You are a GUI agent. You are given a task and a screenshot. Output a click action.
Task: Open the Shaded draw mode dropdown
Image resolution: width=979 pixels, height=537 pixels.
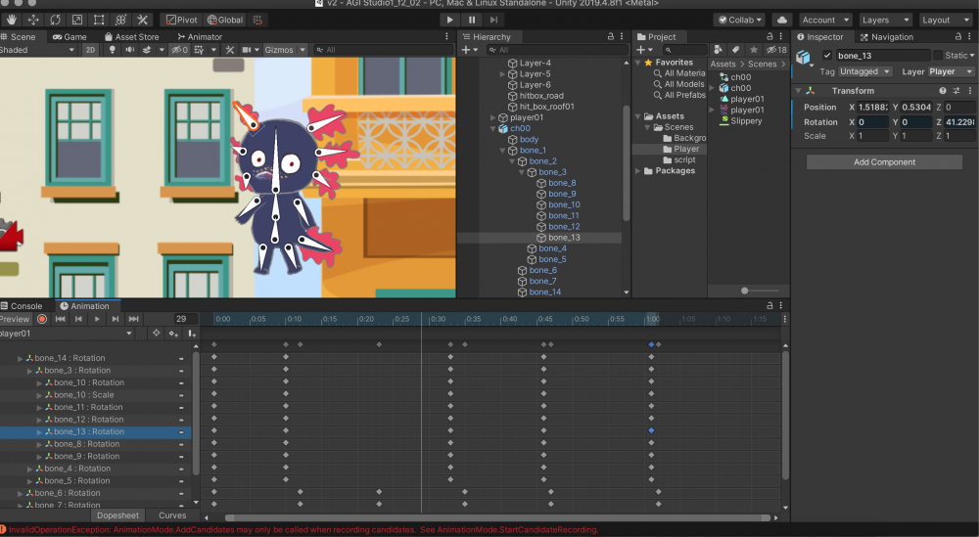coord(37,50)
